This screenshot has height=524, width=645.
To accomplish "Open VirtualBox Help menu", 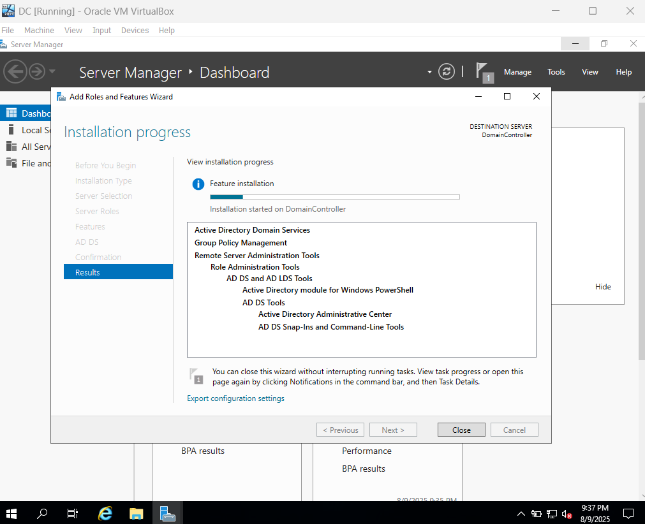I will pyautogui.click(x=167, y=31).
